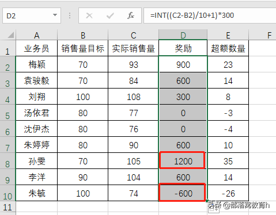Select cell with name 沈伊杰
Screen dimensions: 276x215
pos(36,129)
